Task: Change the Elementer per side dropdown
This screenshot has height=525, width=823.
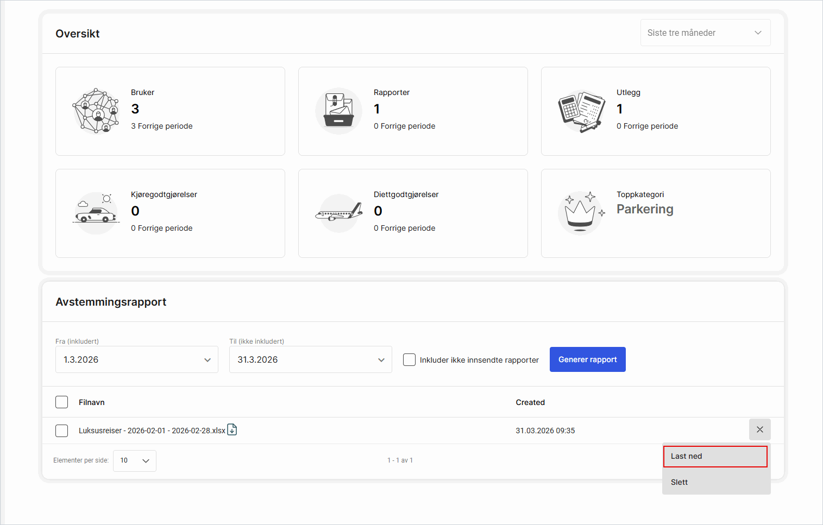Action: point(135,460)
